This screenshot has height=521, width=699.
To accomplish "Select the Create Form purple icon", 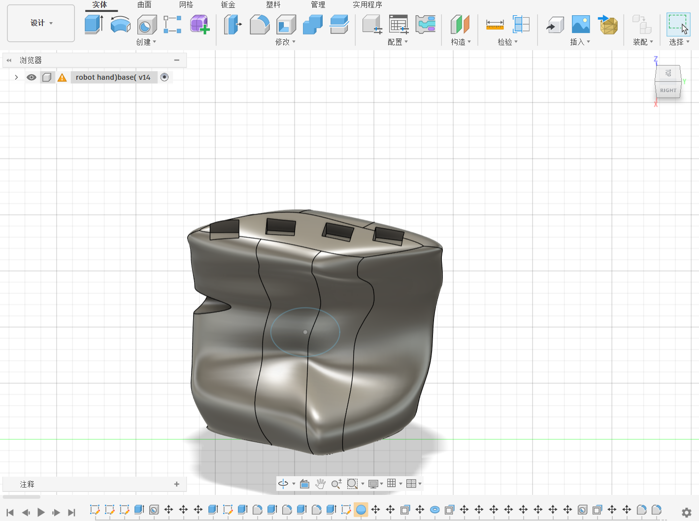I will [200, 24].
